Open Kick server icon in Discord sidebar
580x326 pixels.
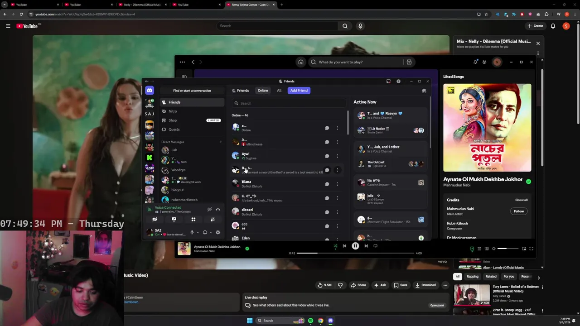click(149, 158)
